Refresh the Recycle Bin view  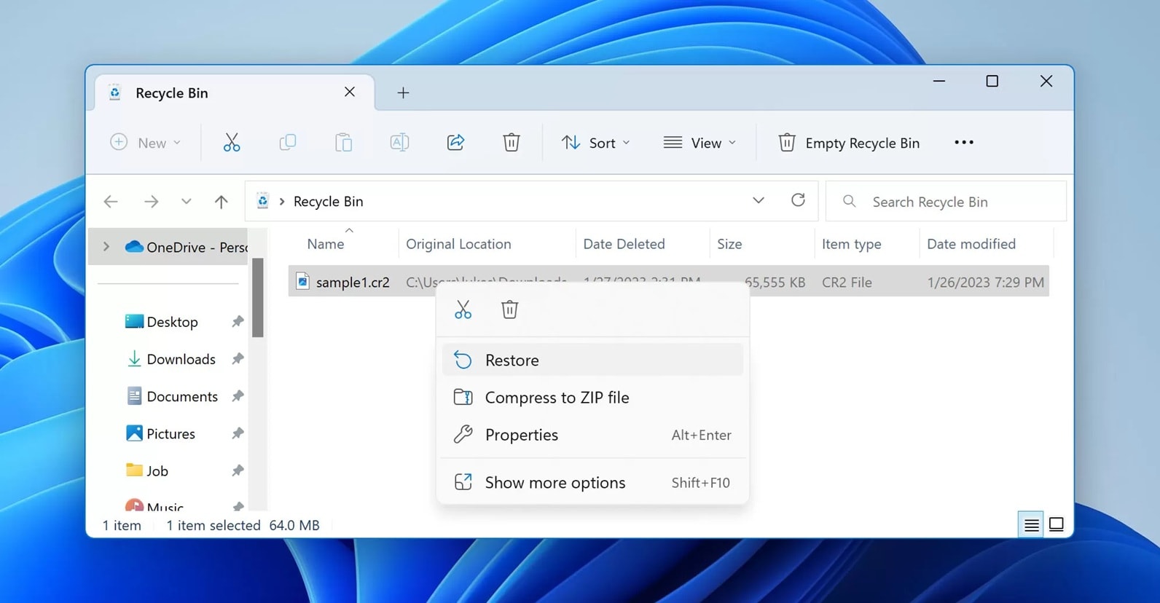799,200
